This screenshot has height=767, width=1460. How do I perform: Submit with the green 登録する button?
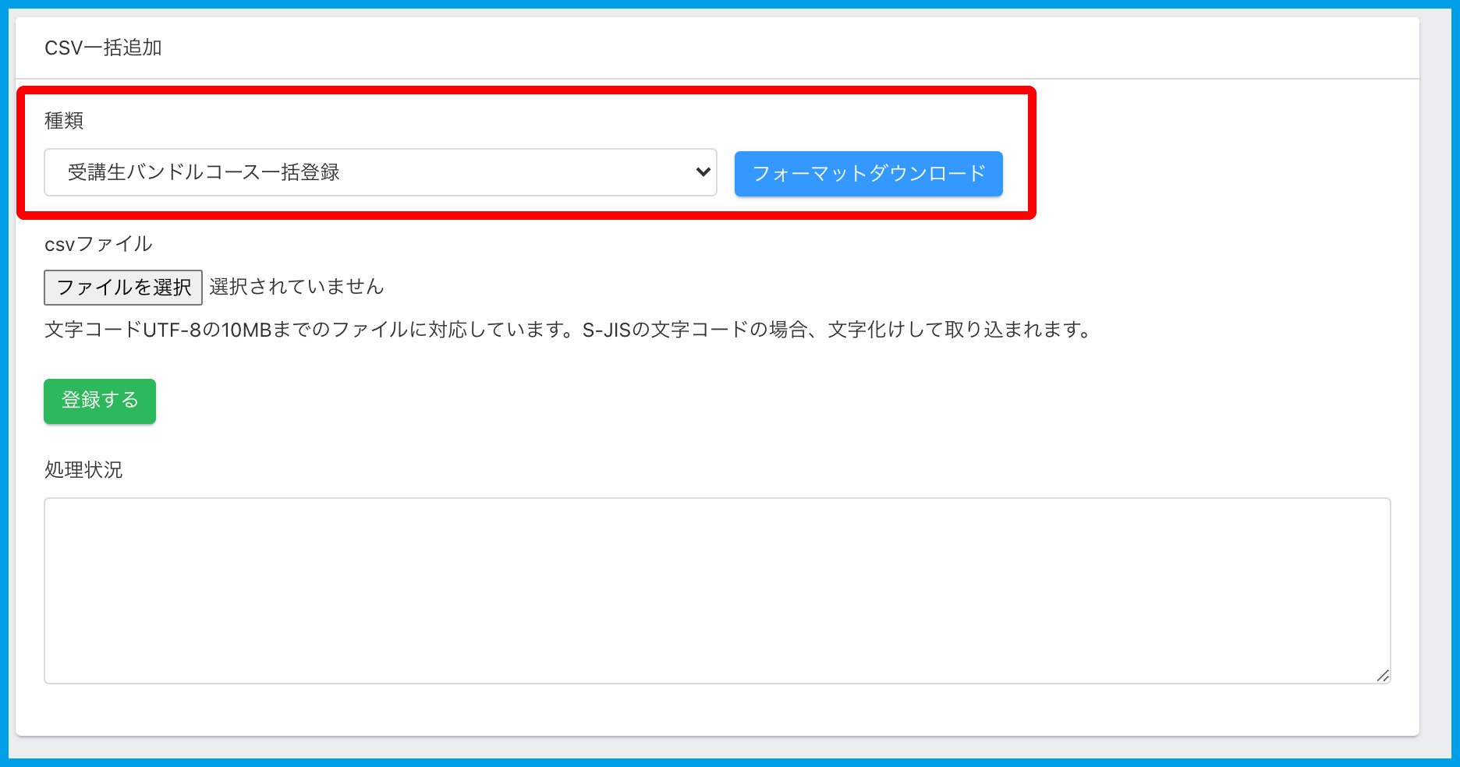tap(100, 401)
